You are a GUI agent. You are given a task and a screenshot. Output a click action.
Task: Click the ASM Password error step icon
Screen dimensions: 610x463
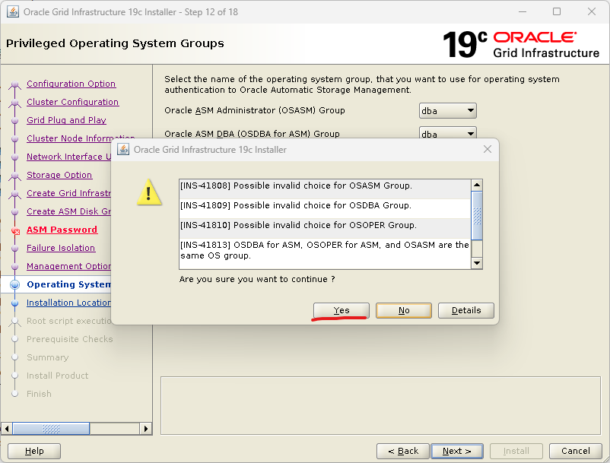[x=15, y=231]
